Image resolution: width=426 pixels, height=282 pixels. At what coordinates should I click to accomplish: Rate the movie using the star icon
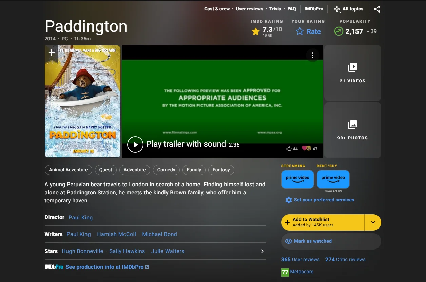(x=299, y=31)
